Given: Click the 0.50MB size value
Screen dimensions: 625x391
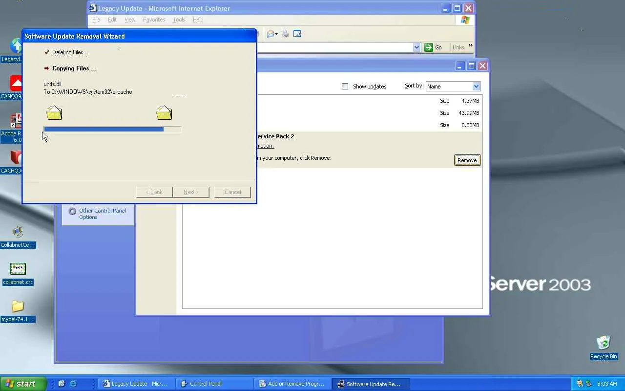Looking at the screenshot, I should pyautogui.click(x=470, y=125).
